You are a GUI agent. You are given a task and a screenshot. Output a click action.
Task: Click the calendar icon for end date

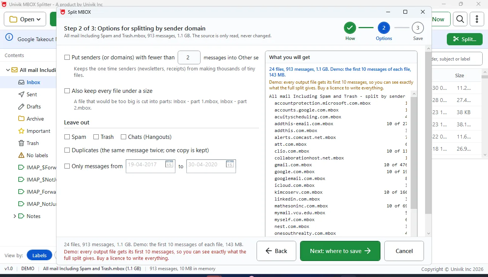pos(230,164)
